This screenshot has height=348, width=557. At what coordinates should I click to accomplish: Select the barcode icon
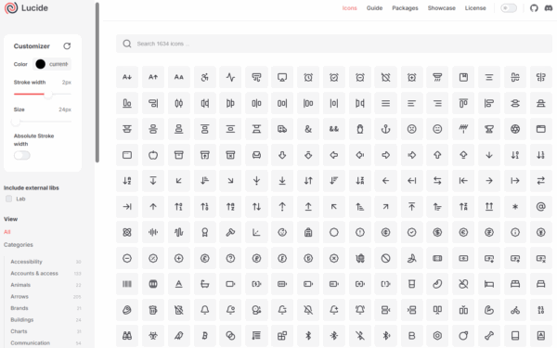[x=127, y=284]
